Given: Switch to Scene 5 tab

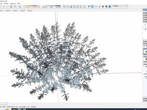Looking at the screenshot, I should [22, 11].
